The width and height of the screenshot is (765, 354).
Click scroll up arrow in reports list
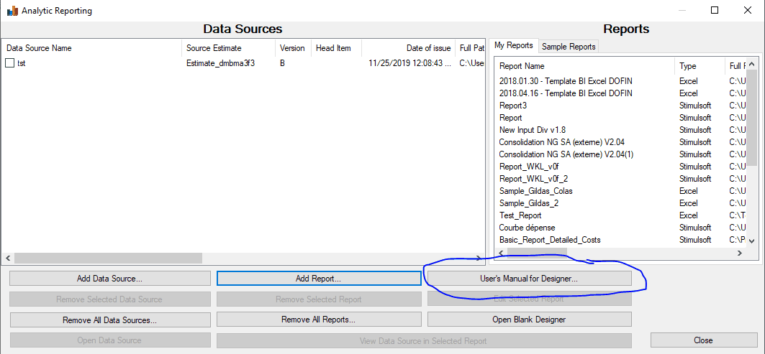(751, 64)
